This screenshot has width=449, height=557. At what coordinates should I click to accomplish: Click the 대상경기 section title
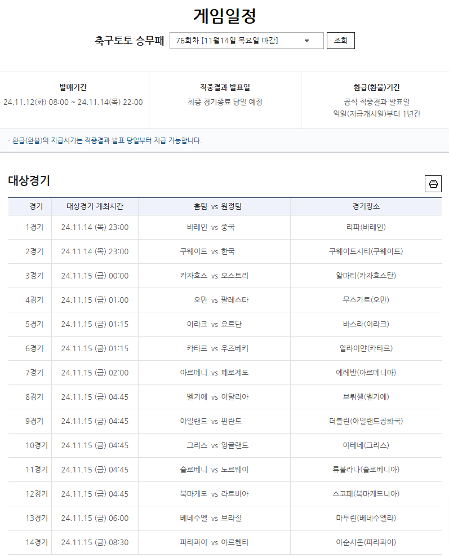pos(29,181)
